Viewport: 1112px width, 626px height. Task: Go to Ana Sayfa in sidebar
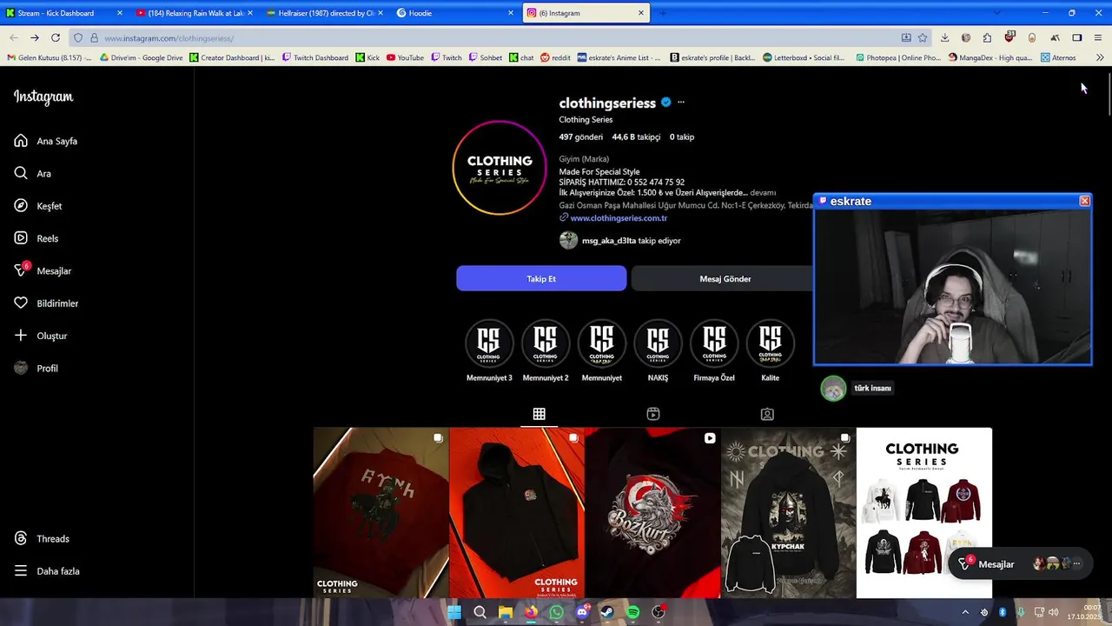click(x=46, y=141)
